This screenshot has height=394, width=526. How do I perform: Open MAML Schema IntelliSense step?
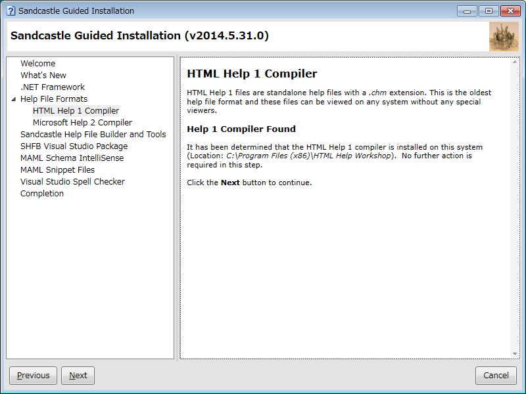72,158
